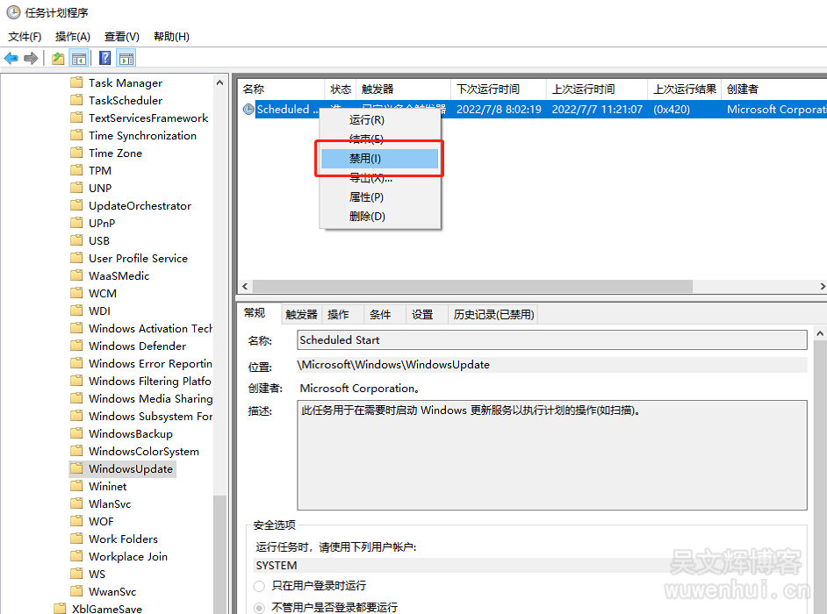Image resolution: width=827 pixels, height=614 pixels.
Task: Select radio button 不管用户是否登录都要运行
Action: [x=260, y=607]
